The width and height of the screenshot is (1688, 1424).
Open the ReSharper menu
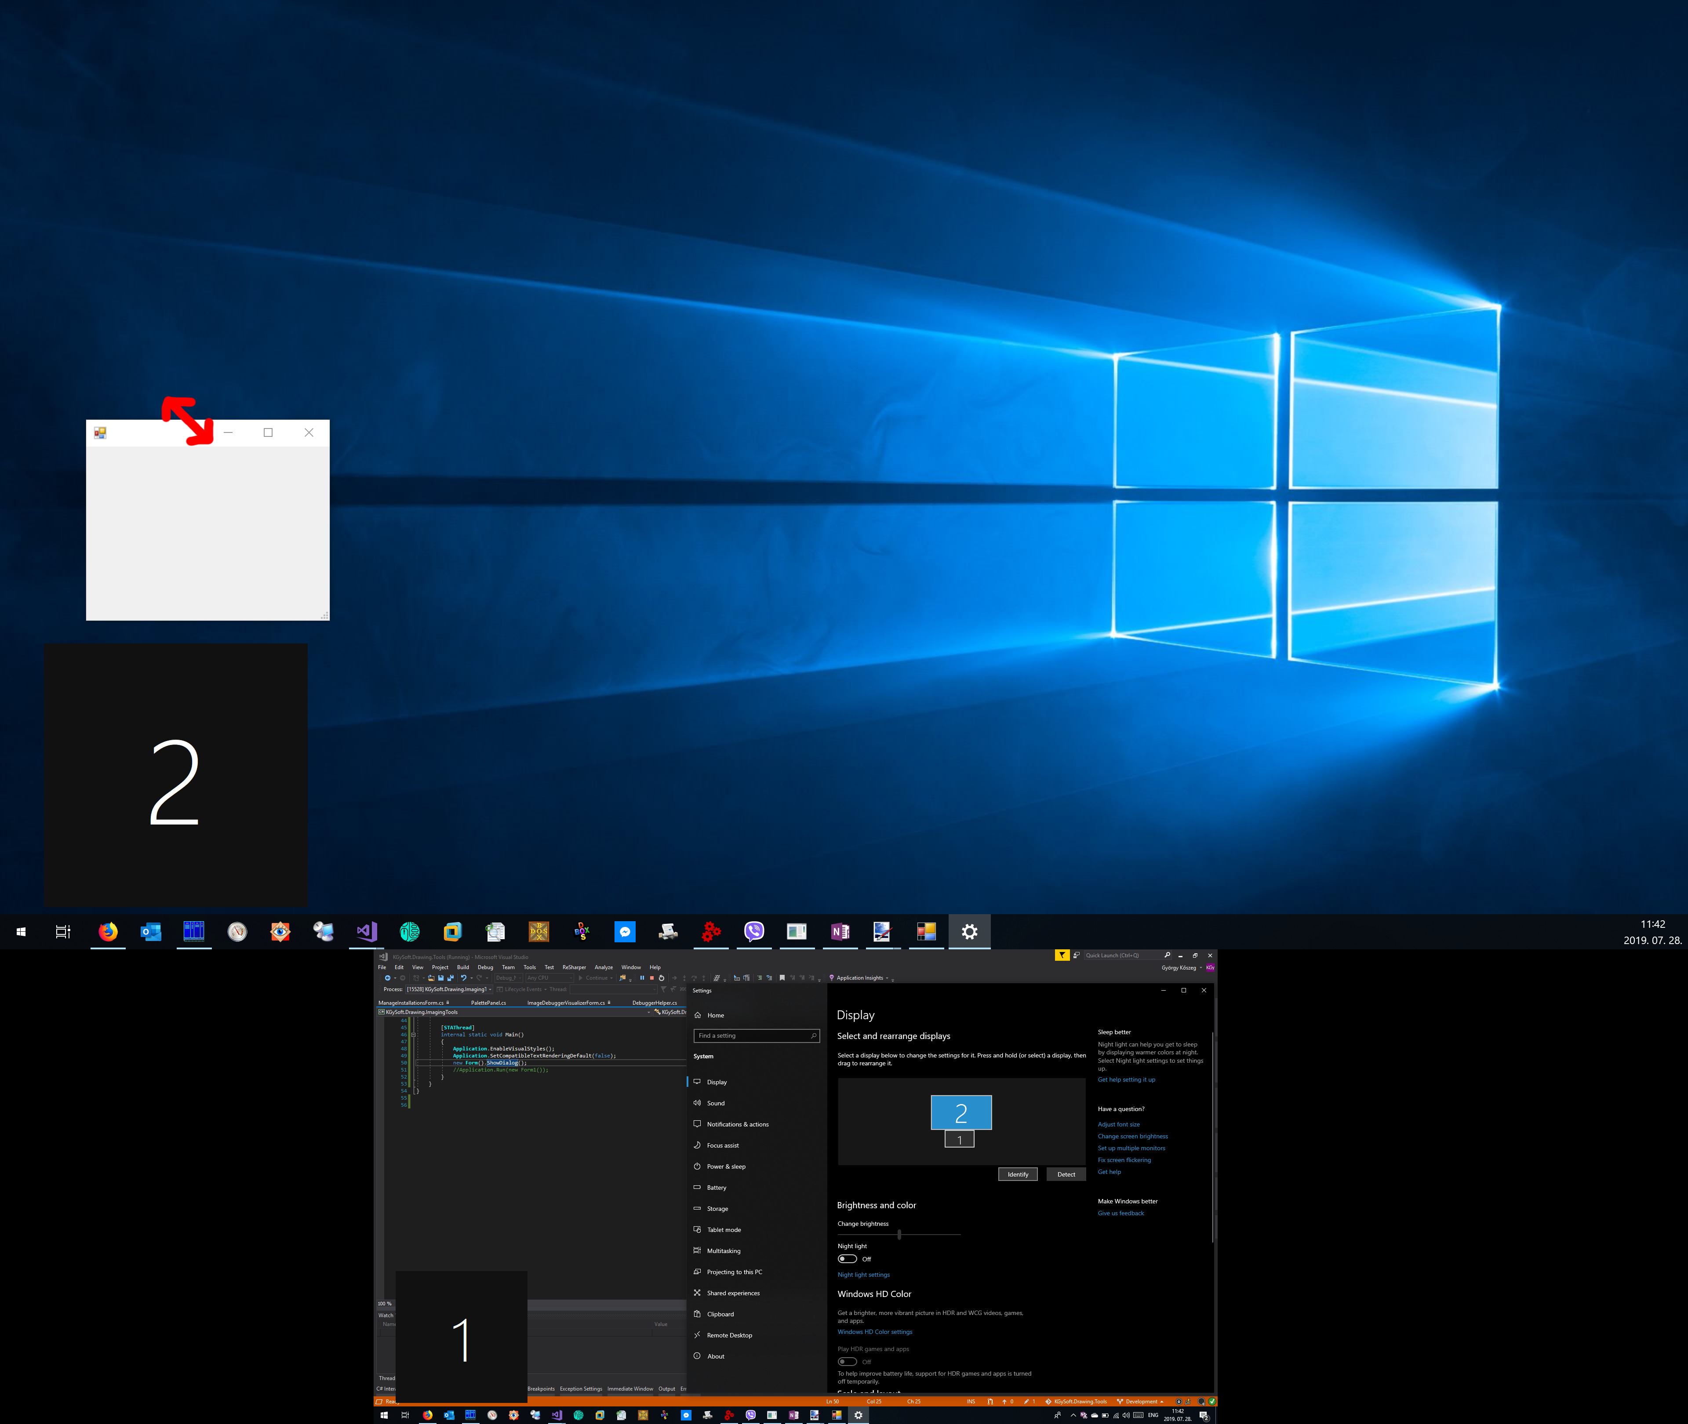[574, 967]
